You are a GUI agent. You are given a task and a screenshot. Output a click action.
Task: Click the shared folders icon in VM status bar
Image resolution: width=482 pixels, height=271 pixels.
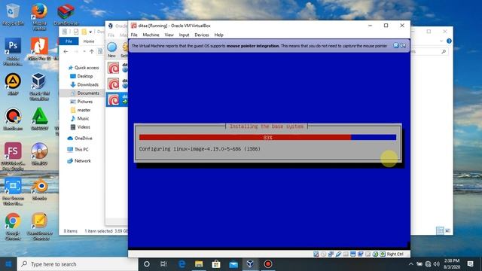346,254
